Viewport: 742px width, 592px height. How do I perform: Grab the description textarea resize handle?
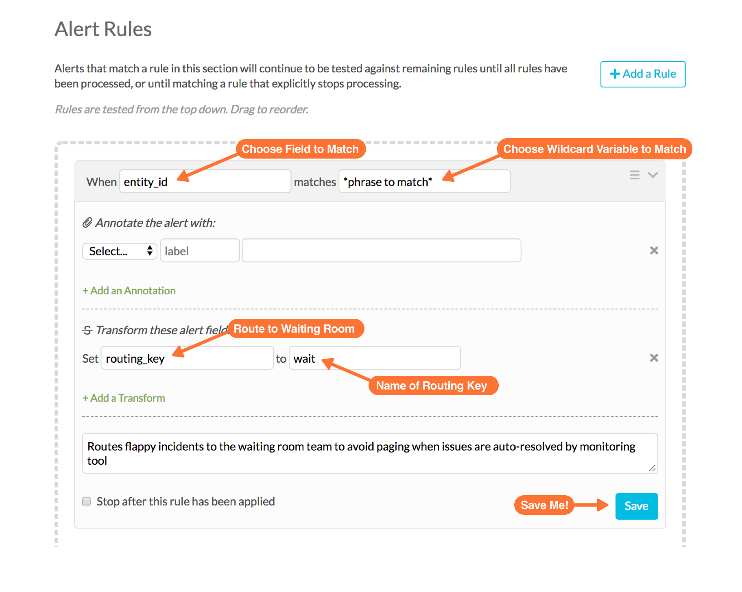pos(652,468)
